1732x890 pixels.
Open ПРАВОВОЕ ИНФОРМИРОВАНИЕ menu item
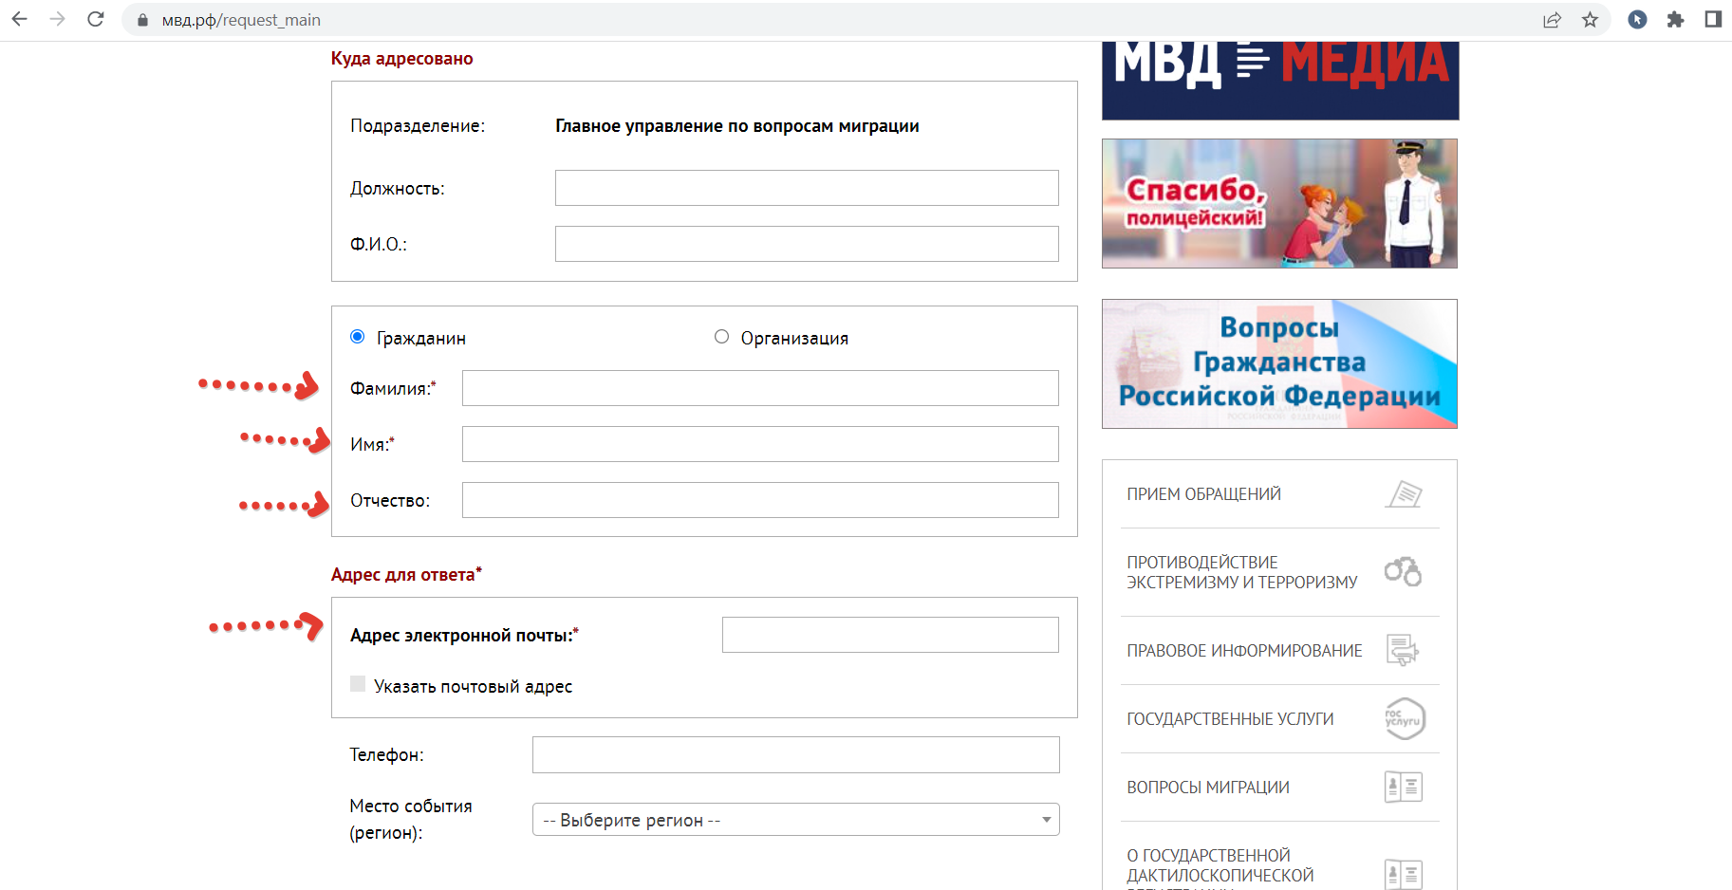tap(1244, 651)
